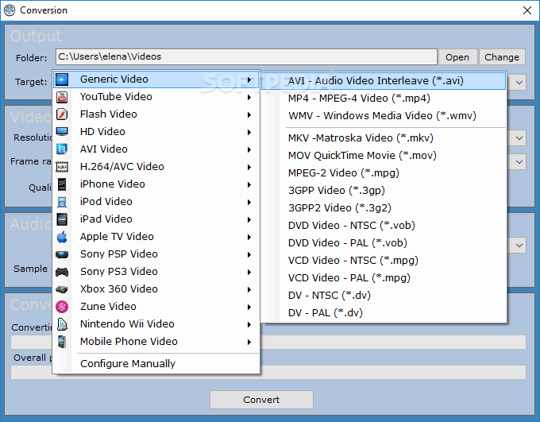Expand the HD Video submenu arrow

[249, 133]
